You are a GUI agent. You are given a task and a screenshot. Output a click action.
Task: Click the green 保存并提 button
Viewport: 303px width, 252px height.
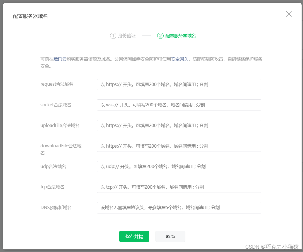tap(134, 236)
